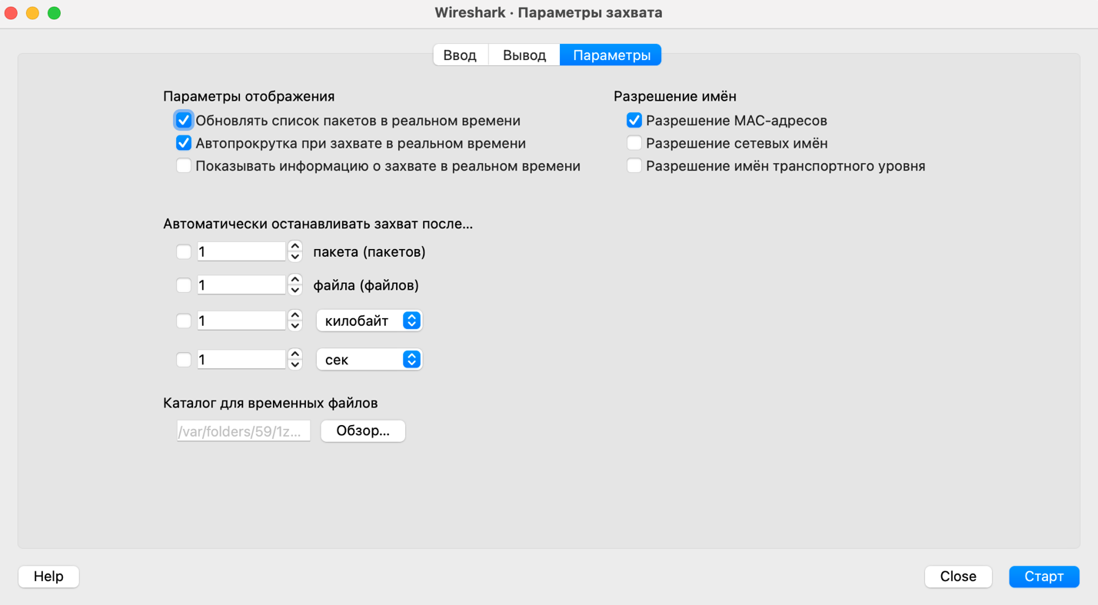Click the temporary files directory path field
The width and height of the screenshot is (1098, 605).
(243, 431)
